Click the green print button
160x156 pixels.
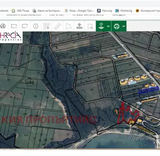(x=117, y=26)
